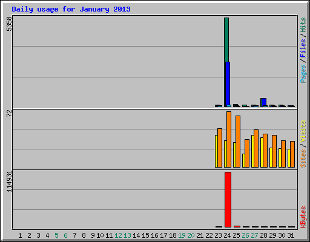310x242 pixels.
Task: Click green weekend day label 5
Action: 56,235
